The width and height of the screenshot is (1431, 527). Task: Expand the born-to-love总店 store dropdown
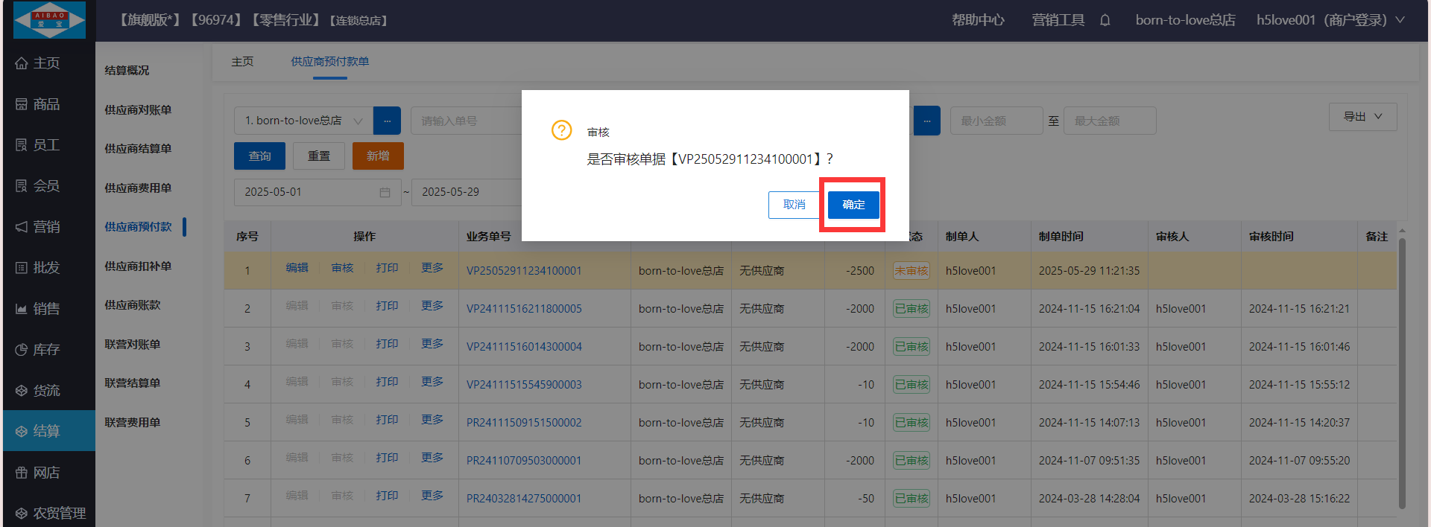coord(303,121)
